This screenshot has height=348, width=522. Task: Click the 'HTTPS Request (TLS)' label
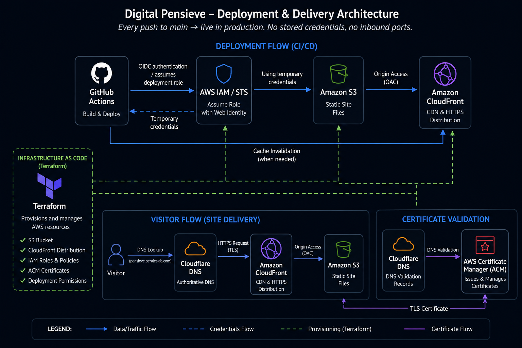pyautogui.click(x=233, y=246)
